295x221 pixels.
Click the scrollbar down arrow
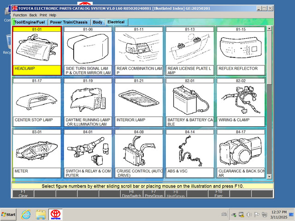tap(269, 176)
